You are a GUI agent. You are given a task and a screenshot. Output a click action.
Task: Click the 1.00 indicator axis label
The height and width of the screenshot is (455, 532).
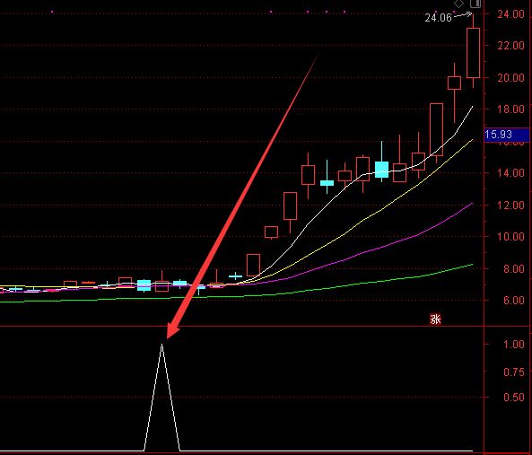coord(514,345)
